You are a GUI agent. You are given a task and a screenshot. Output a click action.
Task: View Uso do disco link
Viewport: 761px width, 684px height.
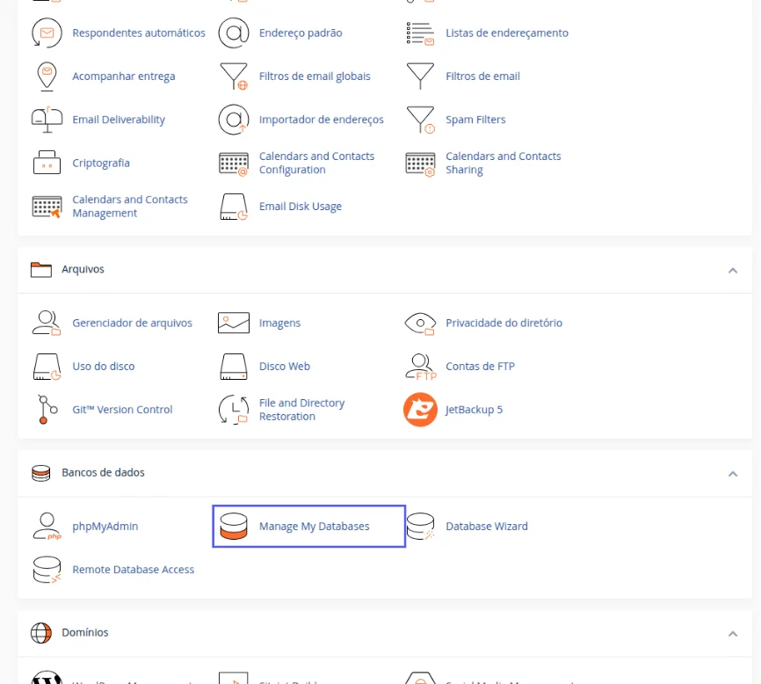click(104, 366)
